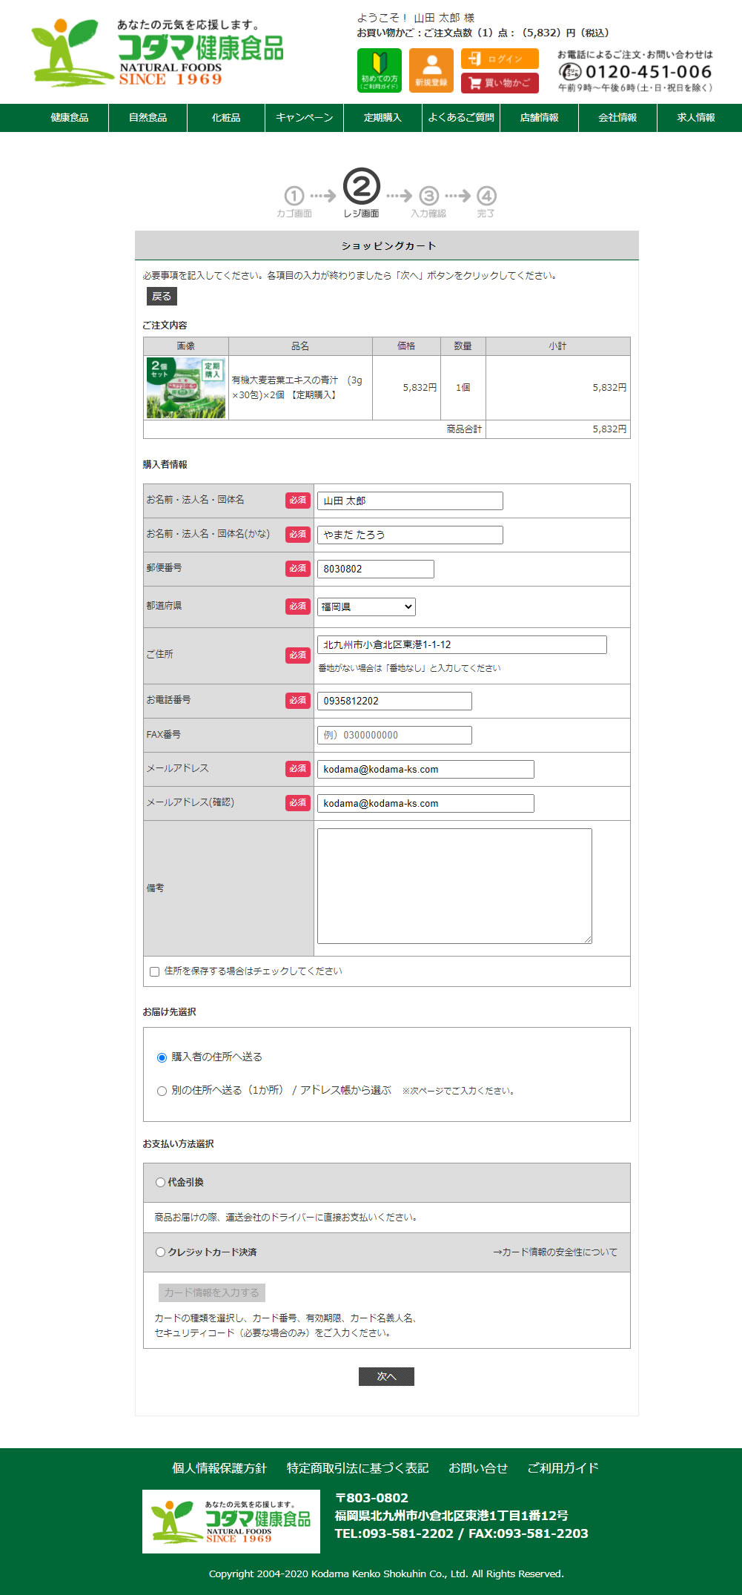Click the 次へ next button
Viewport: 742px width, 1595px height.
[386, 1376]
